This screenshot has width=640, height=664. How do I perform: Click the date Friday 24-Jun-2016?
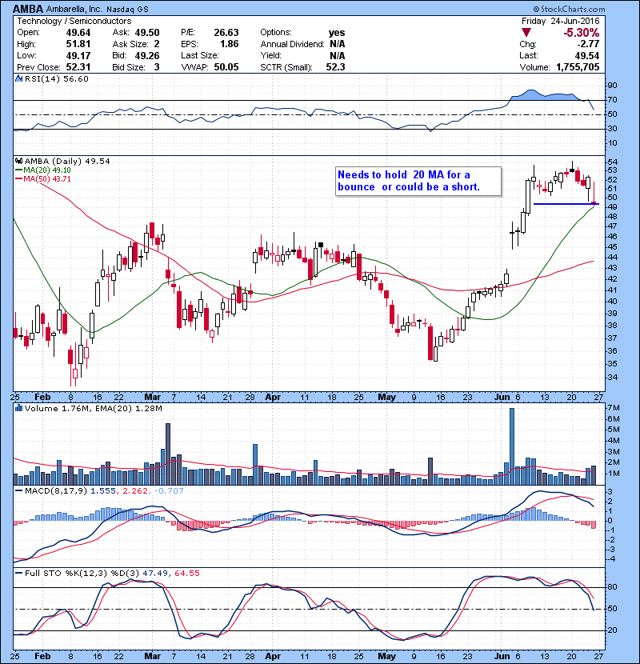(560, 21)
